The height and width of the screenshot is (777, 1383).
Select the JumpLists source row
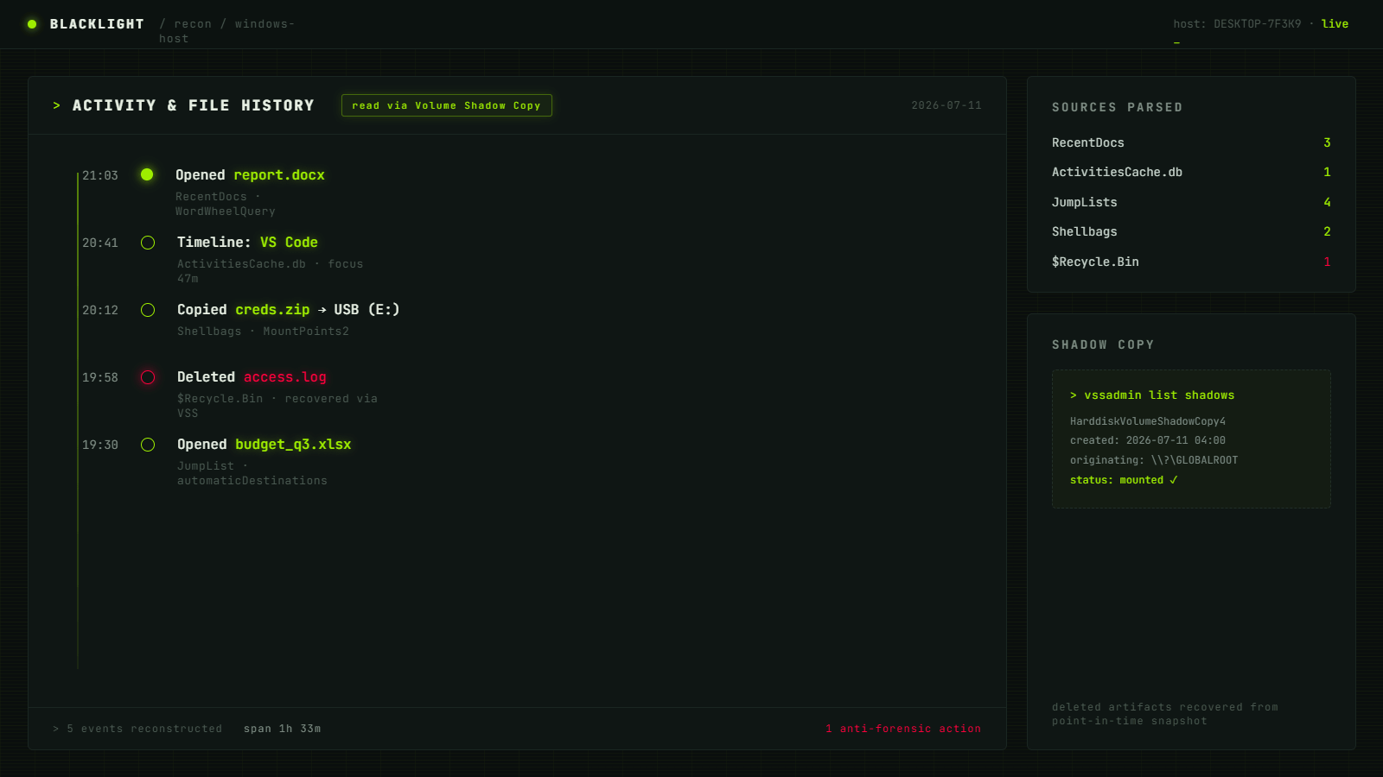point(1191,202)
